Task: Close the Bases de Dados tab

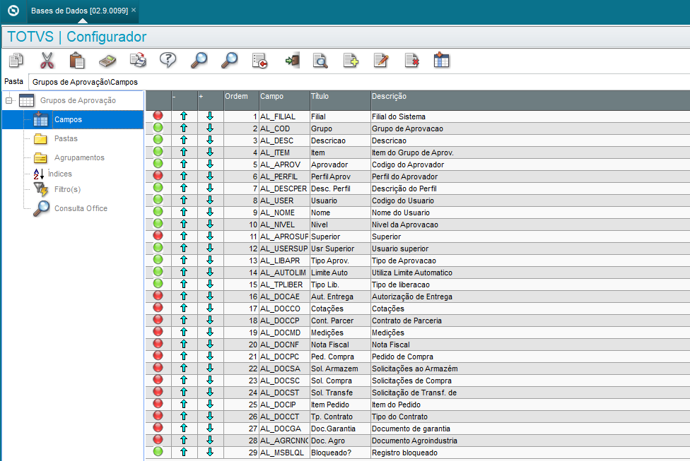Action: point(134,10)
